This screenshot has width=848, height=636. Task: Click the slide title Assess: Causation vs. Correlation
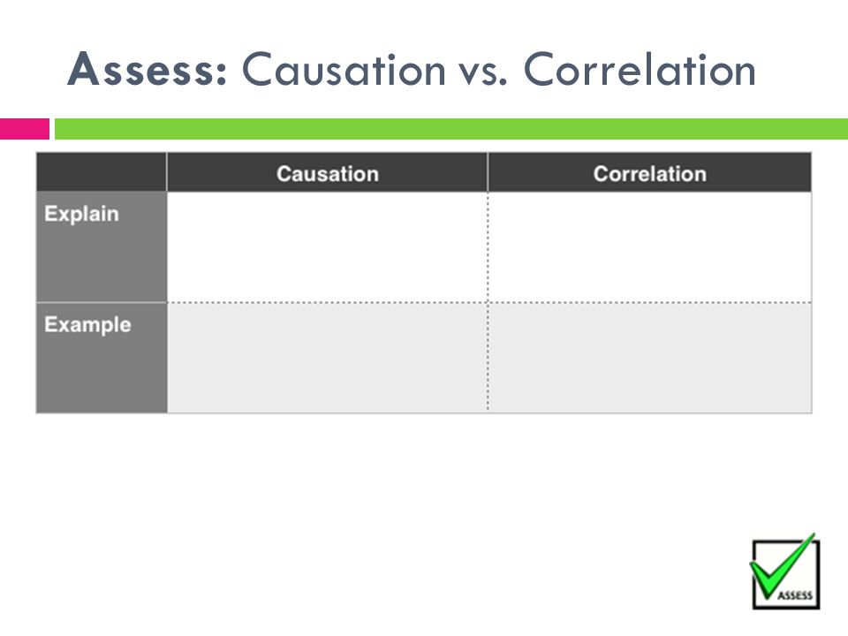(x=412, y=69)
